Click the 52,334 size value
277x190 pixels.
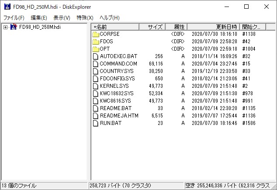tap(156, 93)
